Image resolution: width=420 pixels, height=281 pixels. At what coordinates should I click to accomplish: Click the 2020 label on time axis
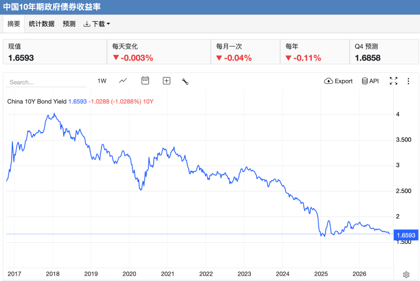point(129,274)
